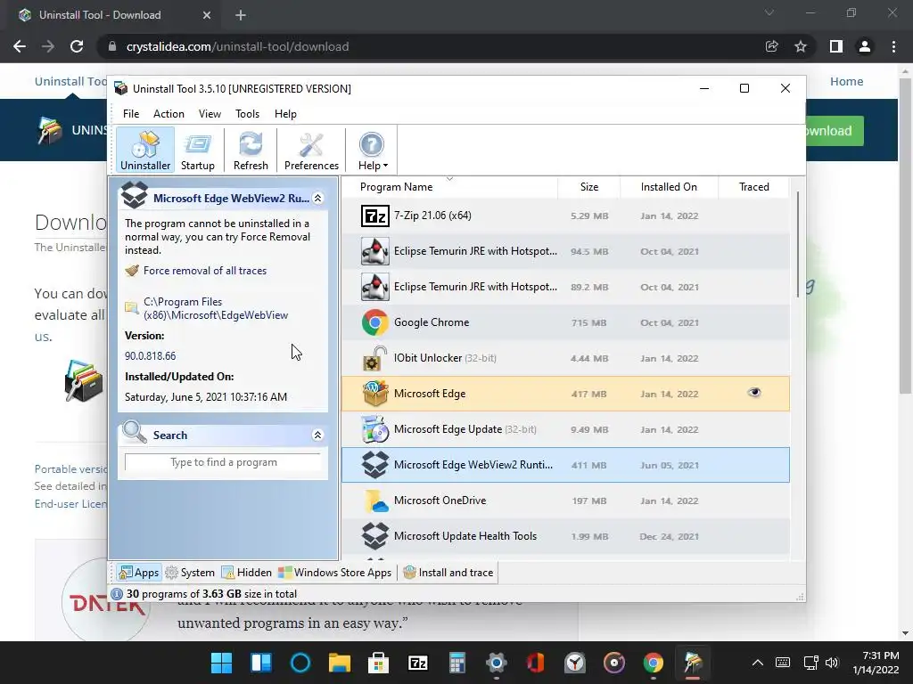Click the green Download button on webpage
This screenshot has width=913, height=684.
pos(835,131)
